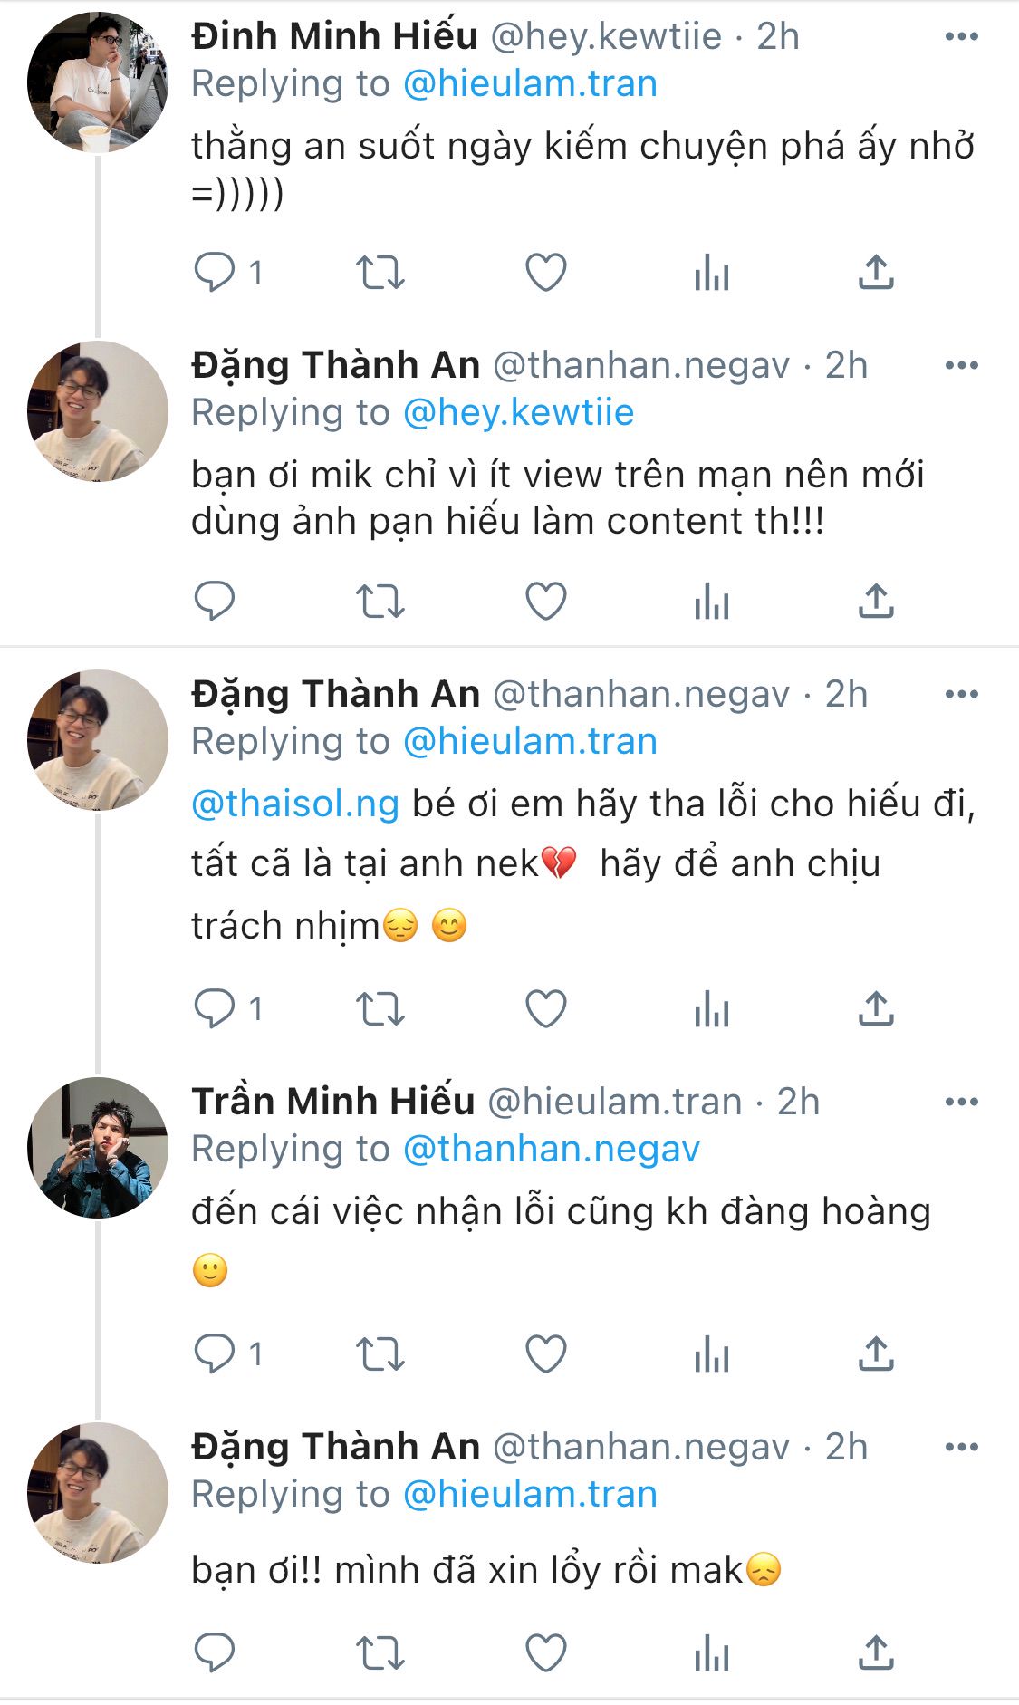Open Trần Minh Hiếu's profile picture
This screenshot has width=1019, height=1705.
[98, 1147]
